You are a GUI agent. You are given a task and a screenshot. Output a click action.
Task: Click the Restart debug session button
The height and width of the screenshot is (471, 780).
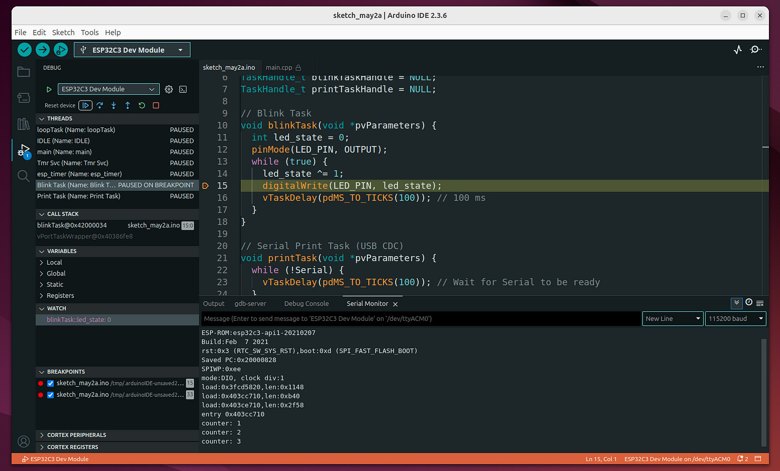pos(142,105)
